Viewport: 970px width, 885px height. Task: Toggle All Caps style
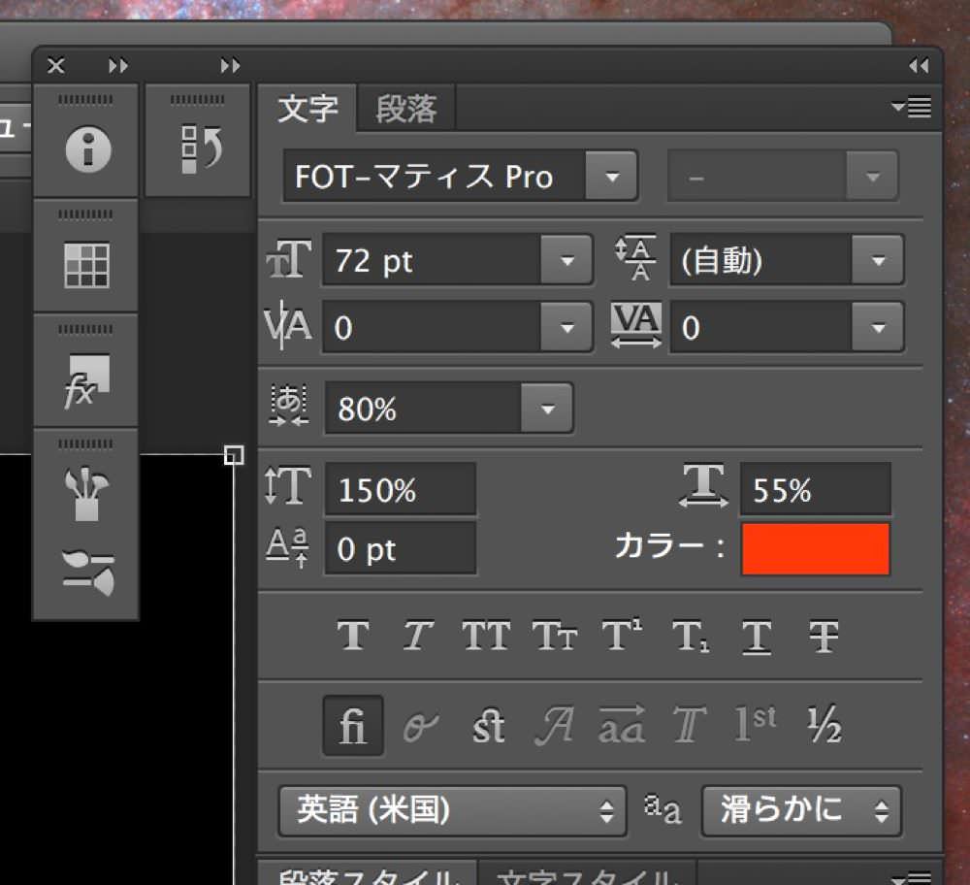tap(486, 635)
